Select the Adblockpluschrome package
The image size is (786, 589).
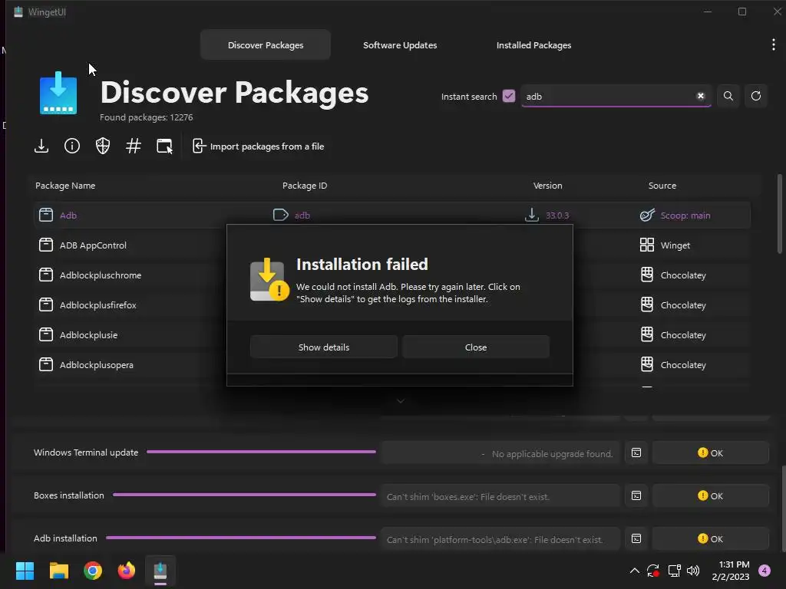[101, 275]
